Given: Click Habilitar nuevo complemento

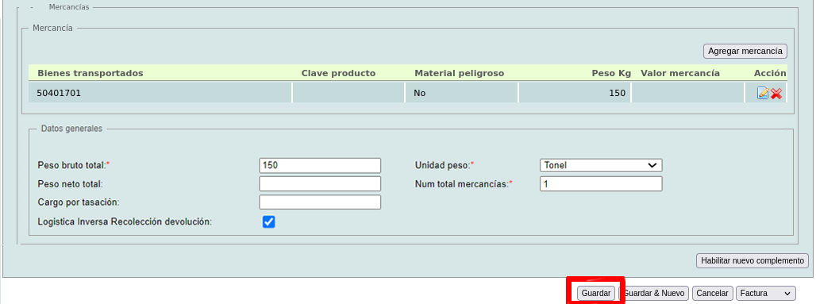Looking at the screenshot, I should click(x=752, y=261).
